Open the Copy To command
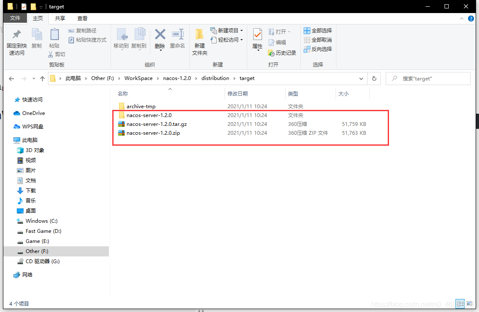 [x=139, y=39]
